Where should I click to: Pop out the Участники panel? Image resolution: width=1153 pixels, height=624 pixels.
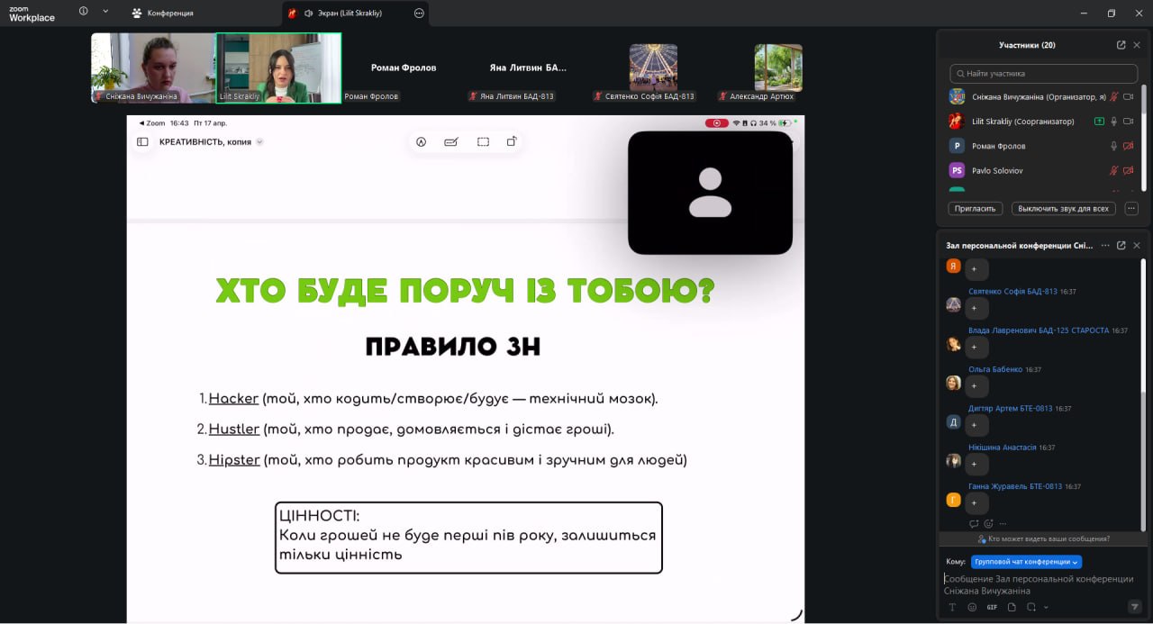pyautogui.click(x=1121, y=45)
